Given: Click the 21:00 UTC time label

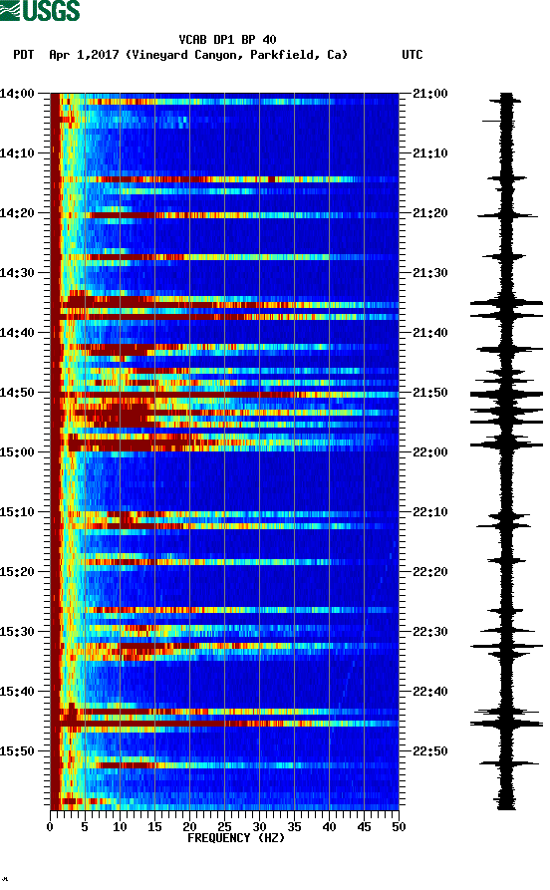Looking at the screenshot, I should pyautogui.click(x=430, y=94).
